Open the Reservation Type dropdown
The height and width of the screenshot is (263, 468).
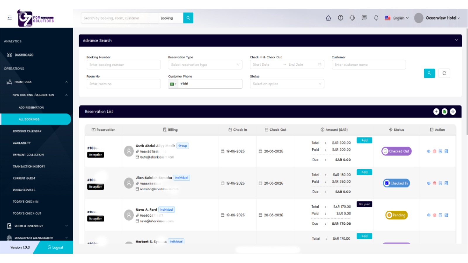click(x=205, y=65)
